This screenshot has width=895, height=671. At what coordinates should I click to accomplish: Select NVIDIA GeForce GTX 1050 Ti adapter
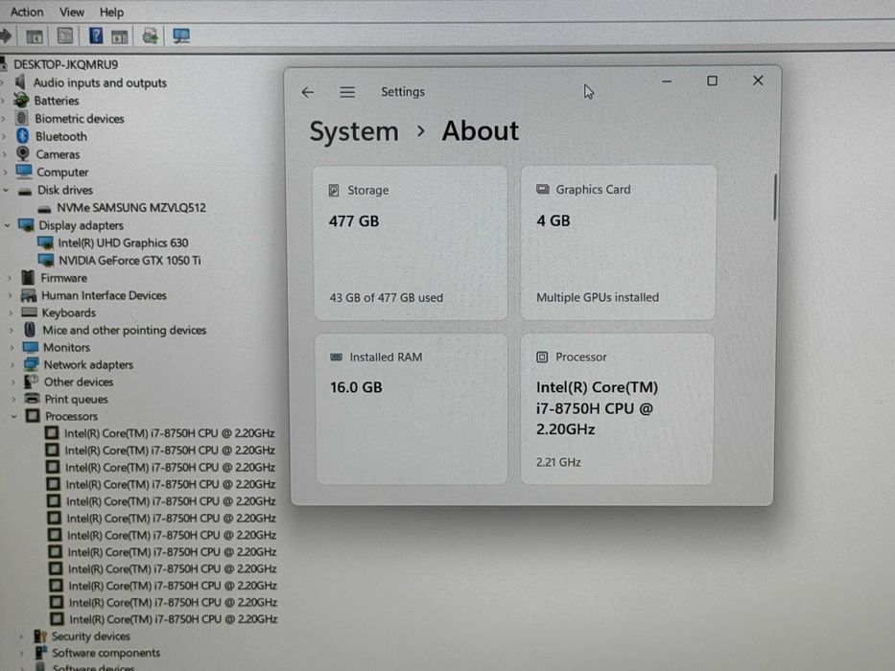[130, 260]
